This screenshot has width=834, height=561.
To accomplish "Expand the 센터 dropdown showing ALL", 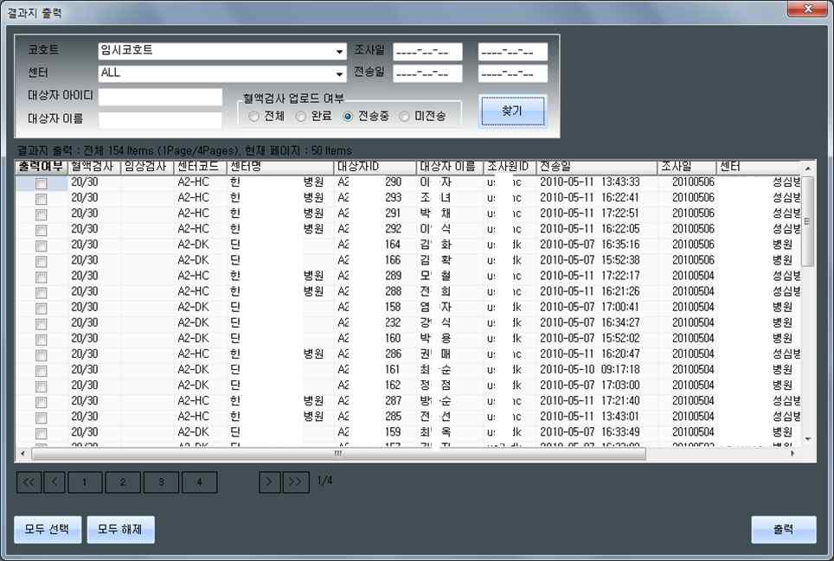I will (340, 74).
